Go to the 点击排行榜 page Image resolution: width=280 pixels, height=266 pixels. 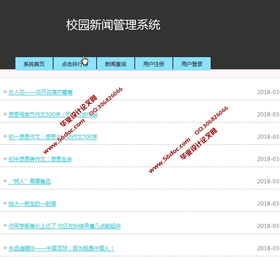point(75,64)
